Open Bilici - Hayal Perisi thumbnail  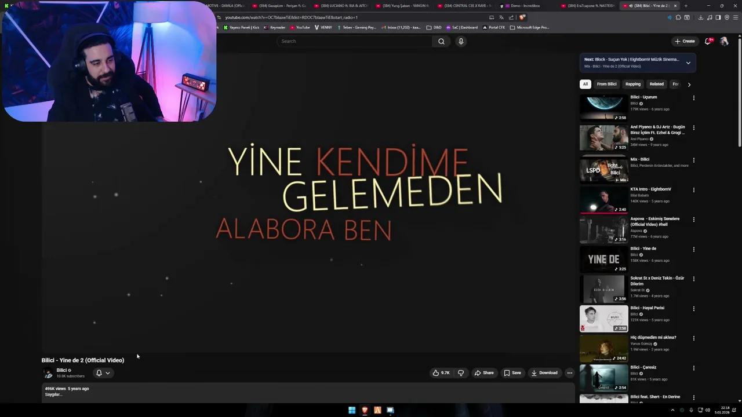click(603, 319)
